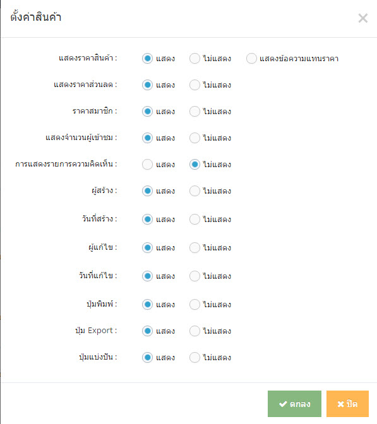This screenshot has height=424, width=377.
Task: Click the แสดง radio for ปุ่ม Export
Action: [x=148, y=331]
